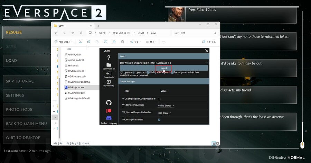311x163 pixels.
Task: Open a new Explorer tab with plus
Action: pos(98,26)
